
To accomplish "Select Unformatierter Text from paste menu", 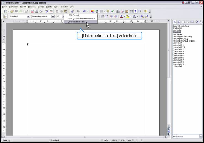I will click(76, 21).
